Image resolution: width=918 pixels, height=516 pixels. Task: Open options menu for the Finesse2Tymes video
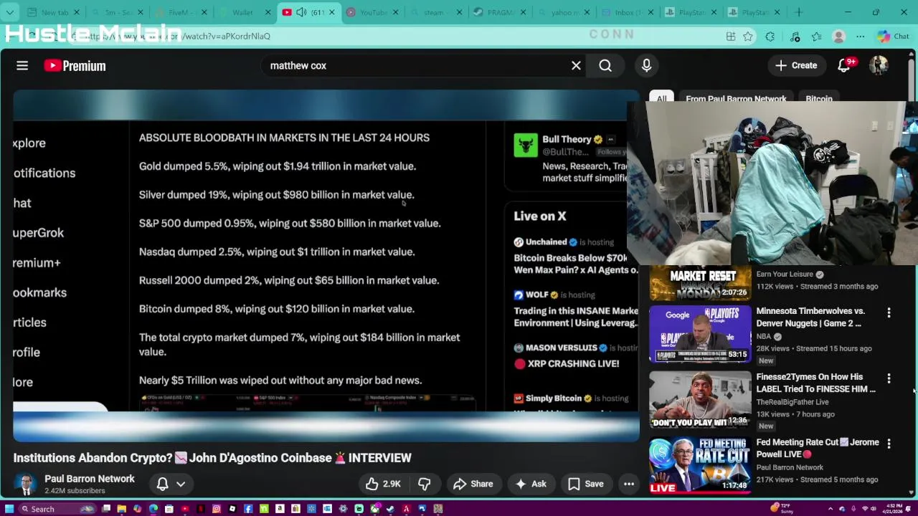tap(889, 378)
